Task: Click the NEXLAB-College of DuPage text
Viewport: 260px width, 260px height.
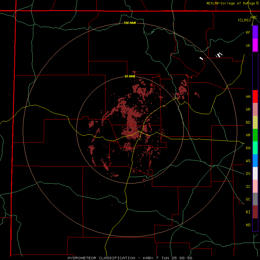Action: [x=231, y=3]
